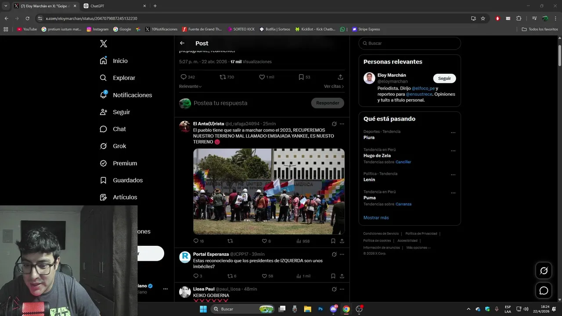Click the Guardados bookmark icon in sidebar
Image resolution: width=562 pixels, height=316 pixels.
point(103,180)
